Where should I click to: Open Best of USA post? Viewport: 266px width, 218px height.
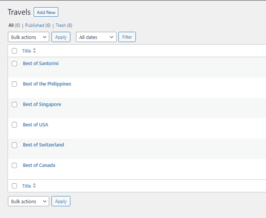[36, 125]
